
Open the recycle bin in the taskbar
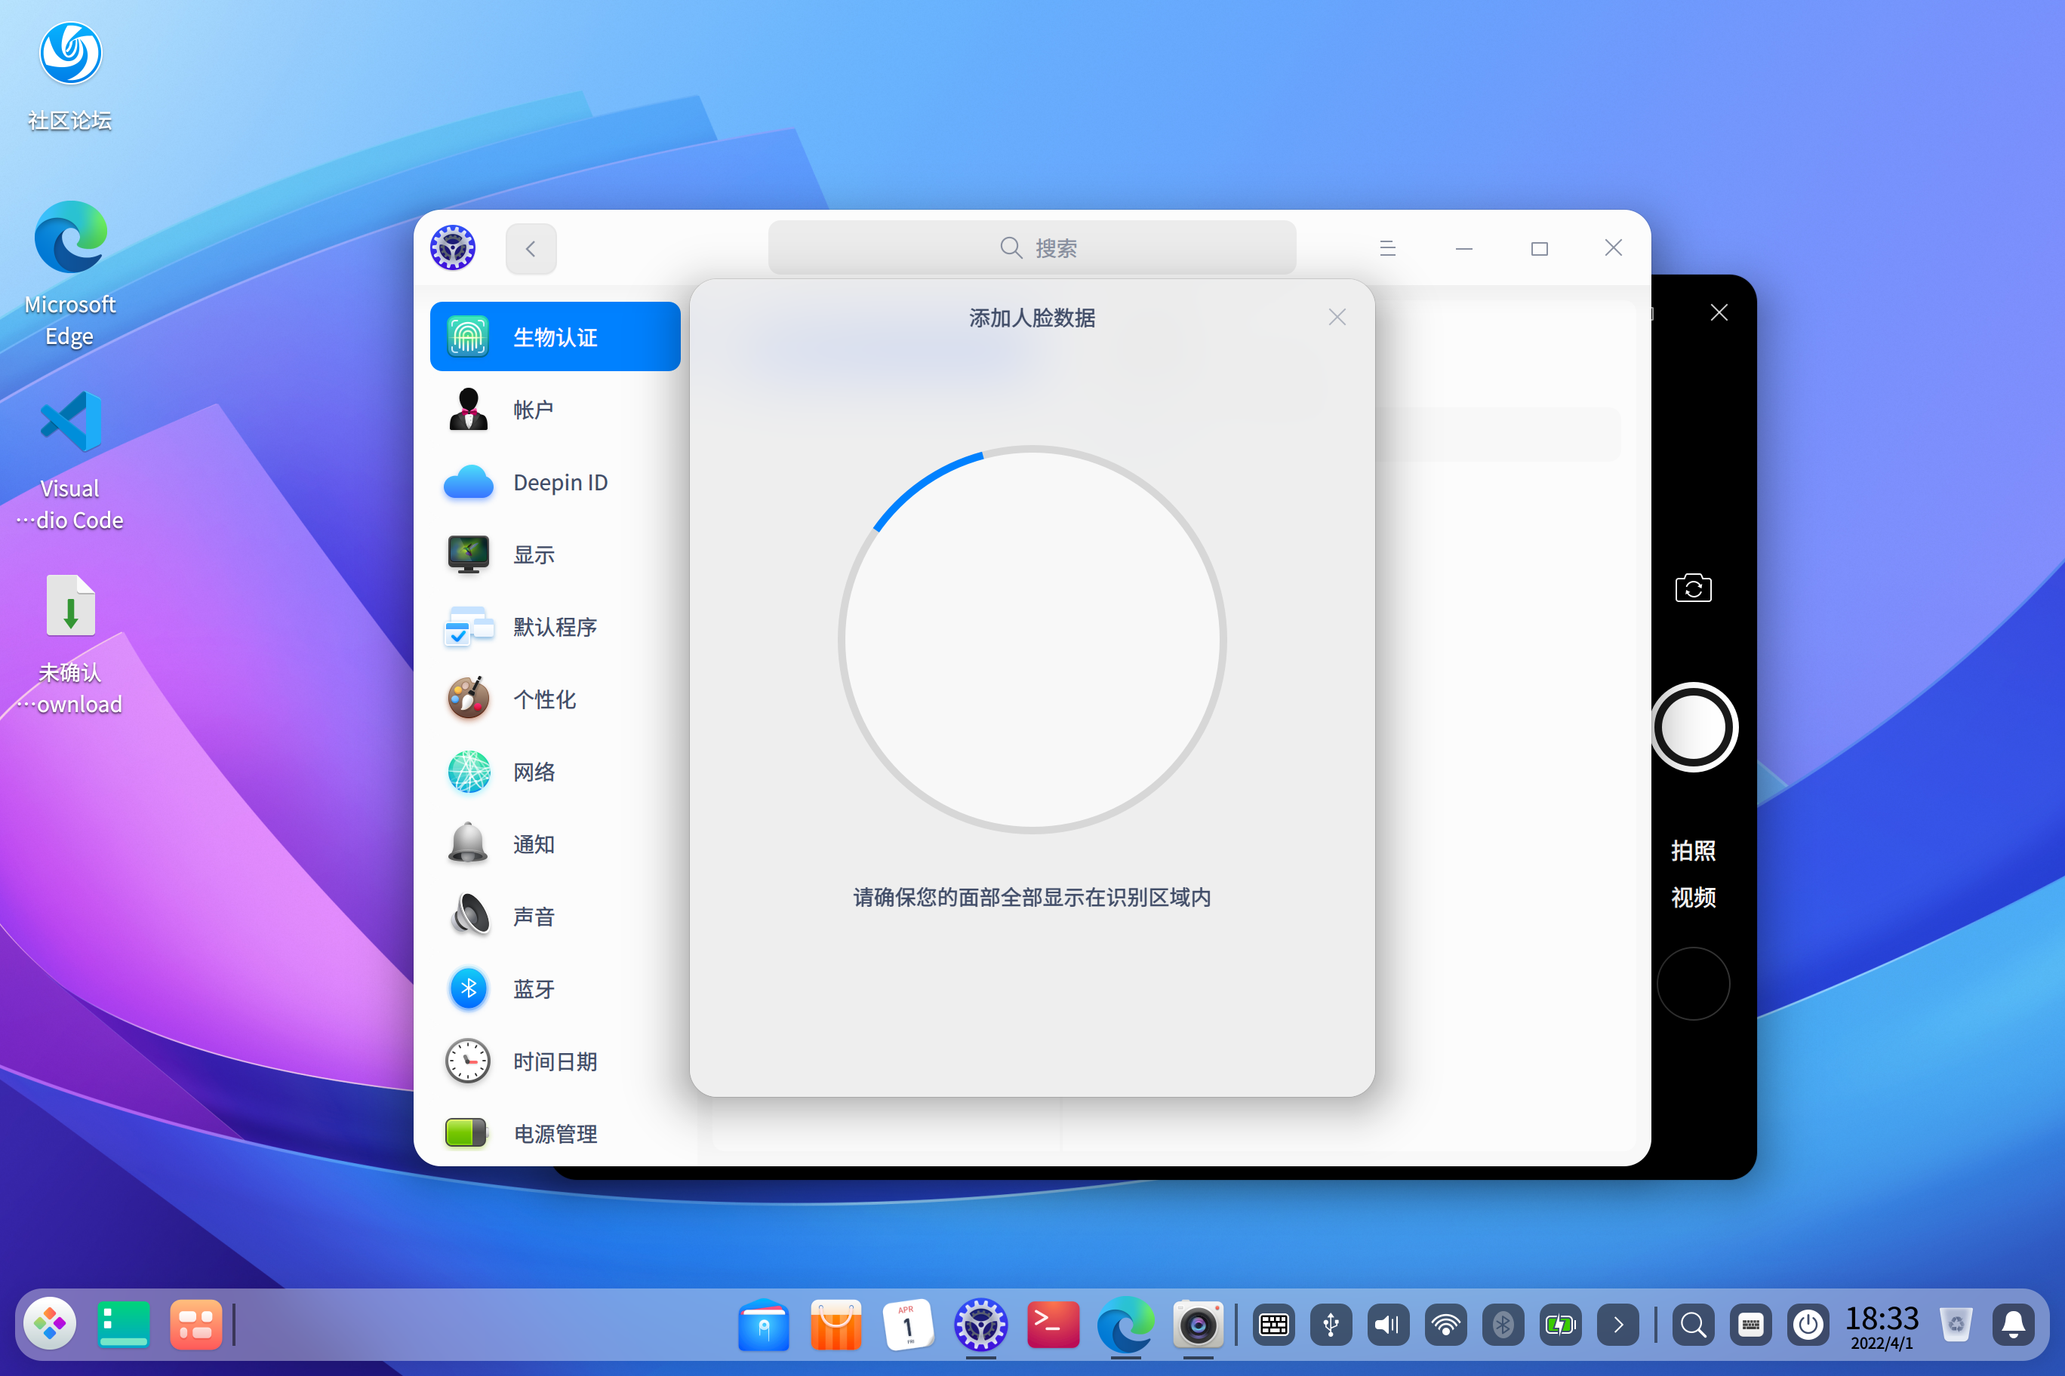coord(1957,1325)
